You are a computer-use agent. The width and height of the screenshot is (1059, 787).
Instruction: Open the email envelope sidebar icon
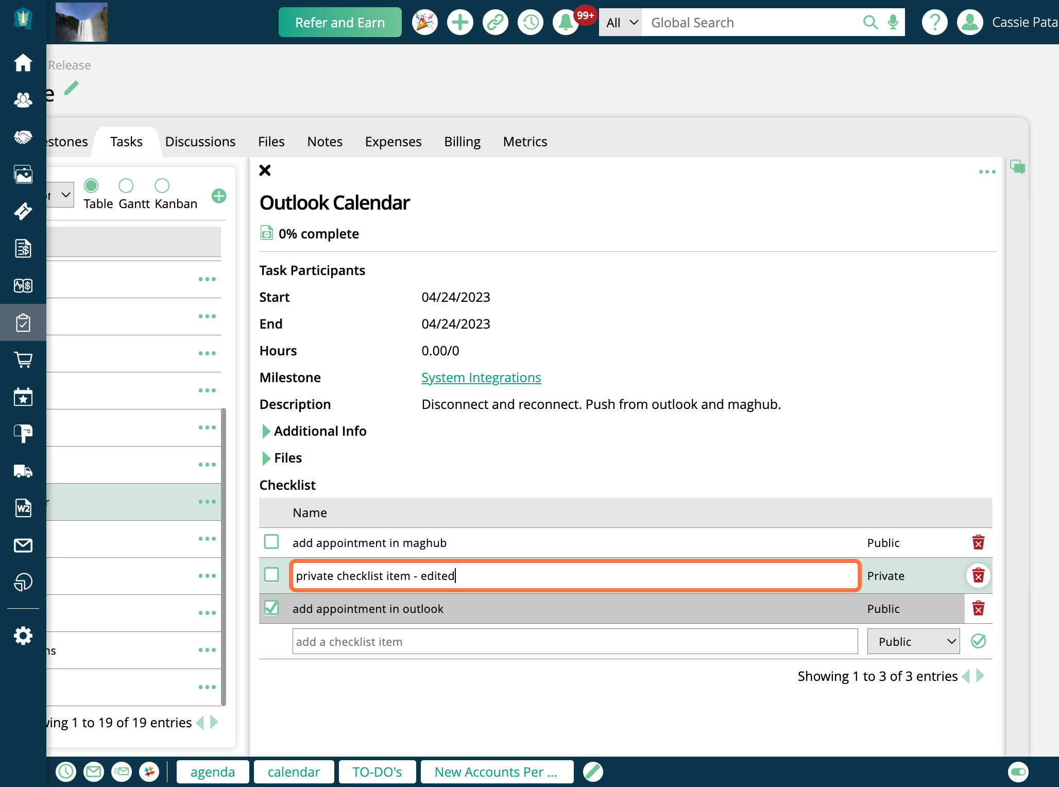pyautogui.click(x=23, y=545)
